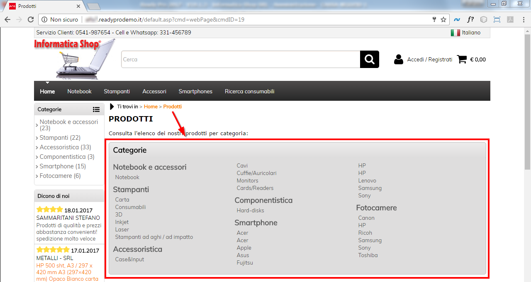Click the grayed PDF extension icon
Screen dimensions: 531x282
(510, 19)
